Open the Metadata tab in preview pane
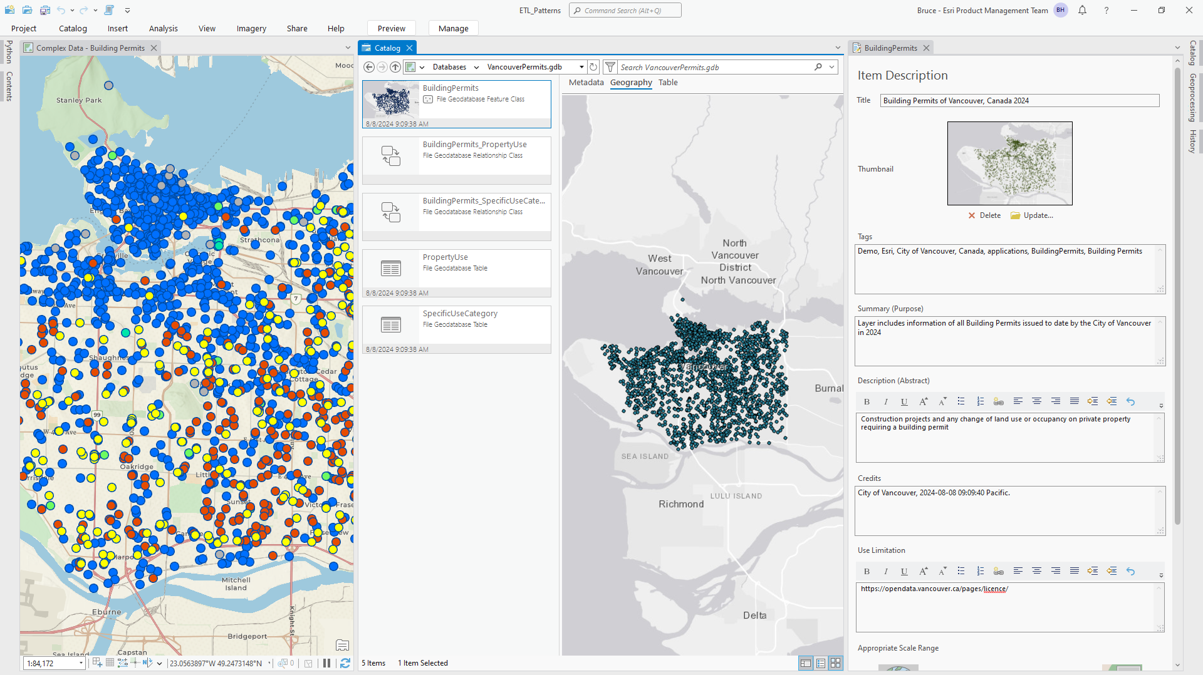This screenshot has width=1203, height=675. [x=586, y=82]
